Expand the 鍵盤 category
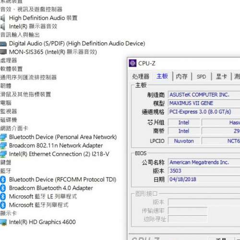This screenshot has width=240, height=240. (x=6, y=162)
